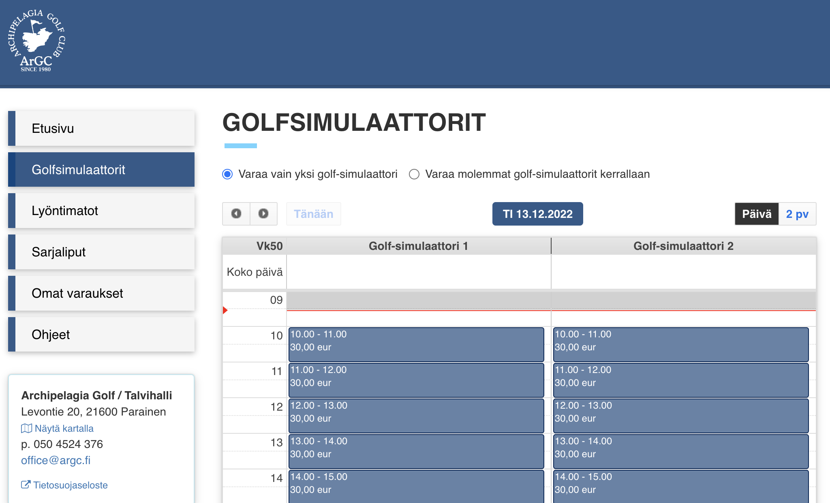This screenshot has height=503, width=830.
Task: Book Simulaattori 1 slot 10.00 - 11.00
Action: (416, 345)
